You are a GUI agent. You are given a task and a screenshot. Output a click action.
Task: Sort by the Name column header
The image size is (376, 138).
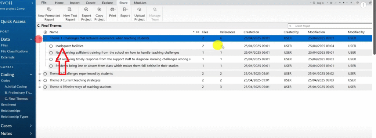click(x=54, y=32)
